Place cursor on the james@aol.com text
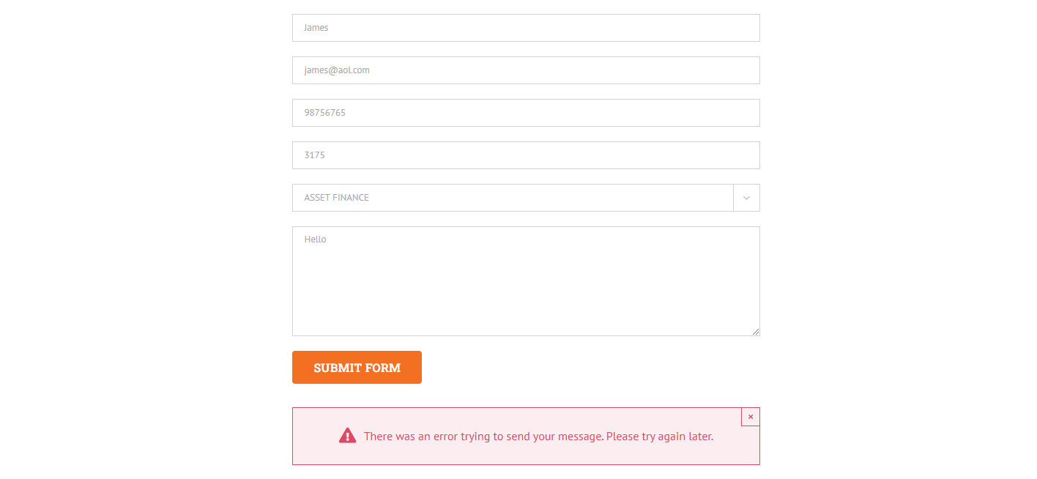 coord(337,70)
